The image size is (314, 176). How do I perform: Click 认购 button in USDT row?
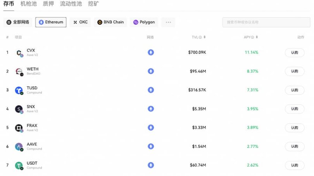click(295, 165)
